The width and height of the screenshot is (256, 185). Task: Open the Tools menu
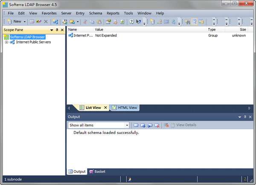coord(128,13)
